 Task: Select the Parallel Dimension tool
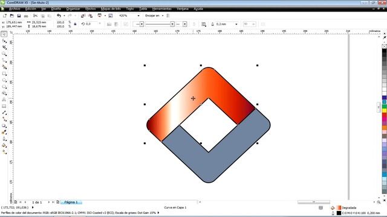[x=4, y=113]
